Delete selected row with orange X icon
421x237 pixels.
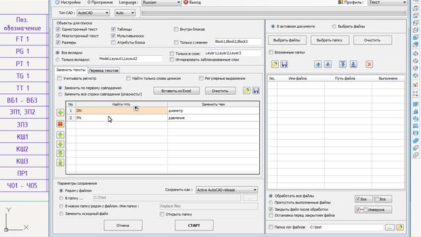click(x=60, y=124)
